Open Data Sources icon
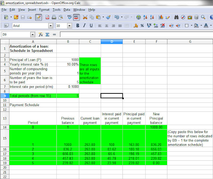 click(x=196, y=17)
